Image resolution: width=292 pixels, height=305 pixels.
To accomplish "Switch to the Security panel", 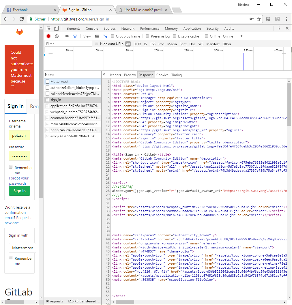I will click(x=212, y=29).
